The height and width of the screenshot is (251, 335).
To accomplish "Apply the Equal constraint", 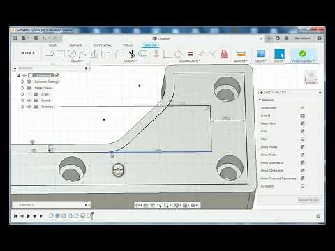I will [191, 54].
